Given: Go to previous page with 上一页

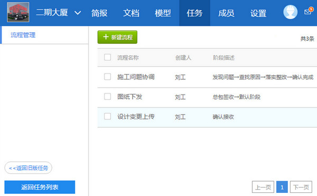Looking at the screenshot, I should [x=263, y=187].
